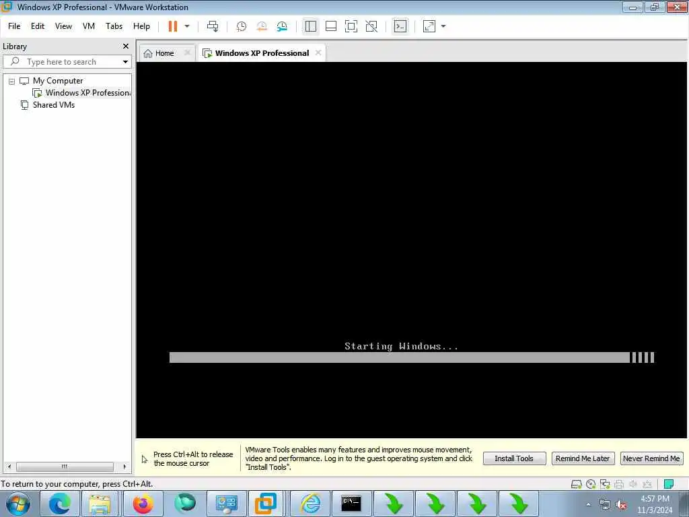Image resolution: width=689 pixels, height=517 pixels.
Task: Close the Library panel
Action: pyautogui.click(x=126, y=46)
